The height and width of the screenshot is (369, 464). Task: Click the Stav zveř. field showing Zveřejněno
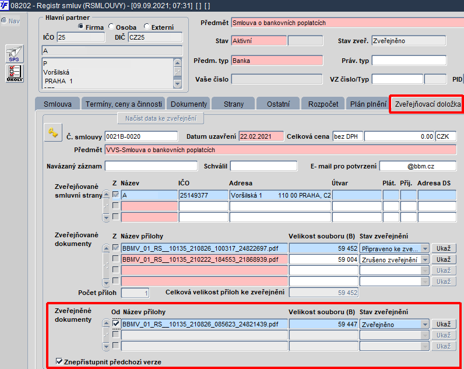(409, 41)
